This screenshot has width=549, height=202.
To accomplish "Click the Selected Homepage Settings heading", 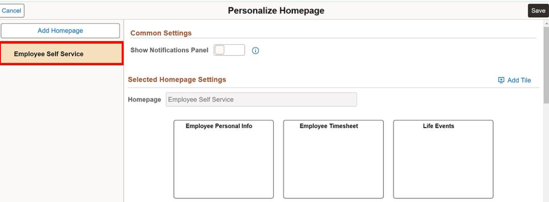I will (177, 79).
